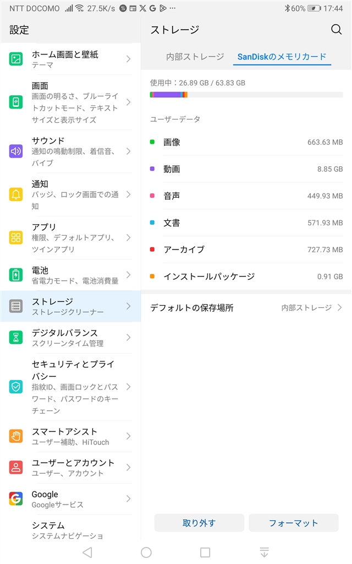
Task: Switch to the 内部ストレージ tab
Action: [x=195, y=57]
